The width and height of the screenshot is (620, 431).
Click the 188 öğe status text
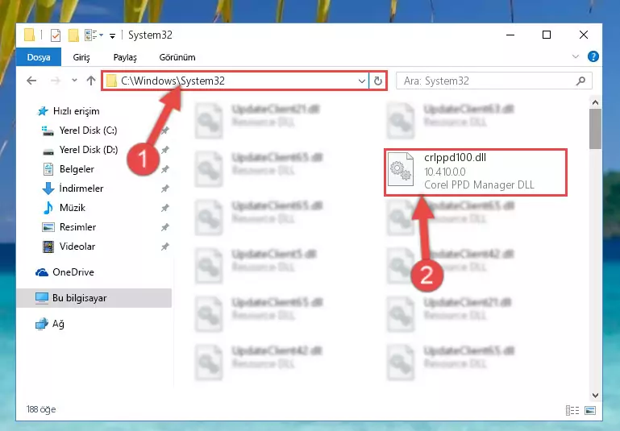pyautogui.click(x=41, y=409)
